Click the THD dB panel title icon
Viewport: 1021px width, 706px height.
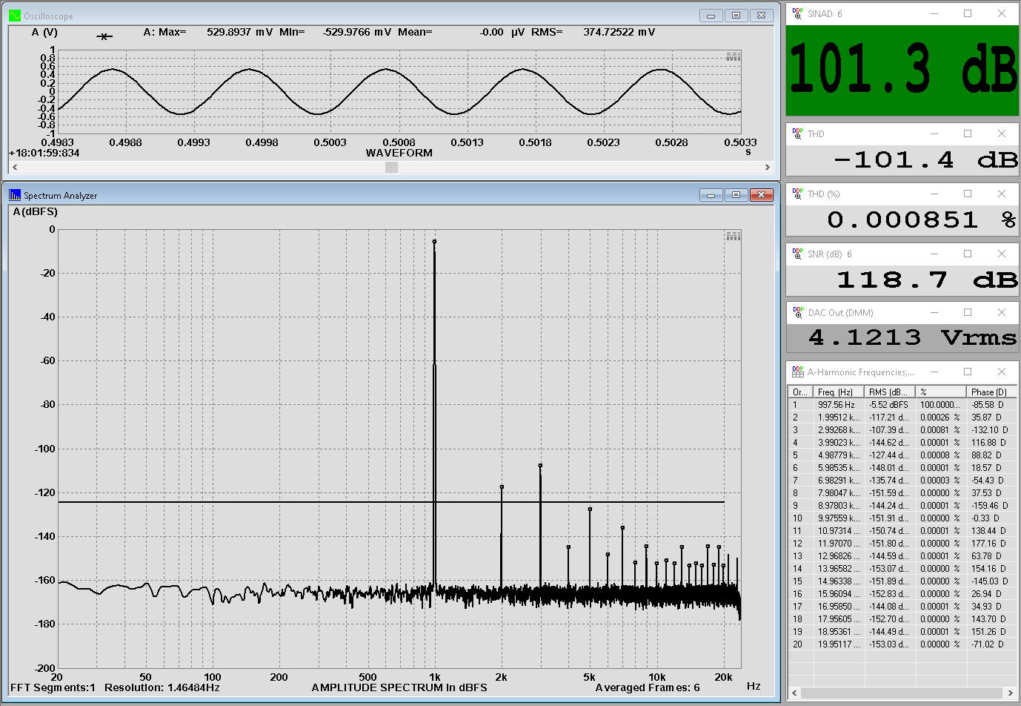[x=797, y=133]
